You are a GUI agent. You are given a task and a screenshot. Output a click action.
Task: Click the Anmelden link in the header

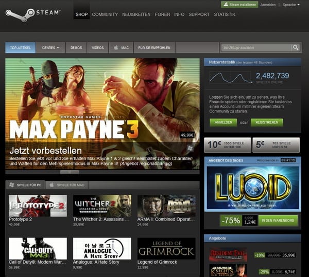click(x=268, y=5)
